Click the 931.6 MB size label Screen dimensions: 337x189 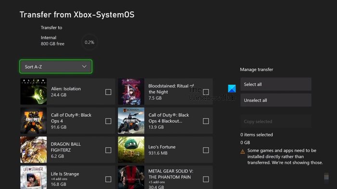click(x=158, y=153)
